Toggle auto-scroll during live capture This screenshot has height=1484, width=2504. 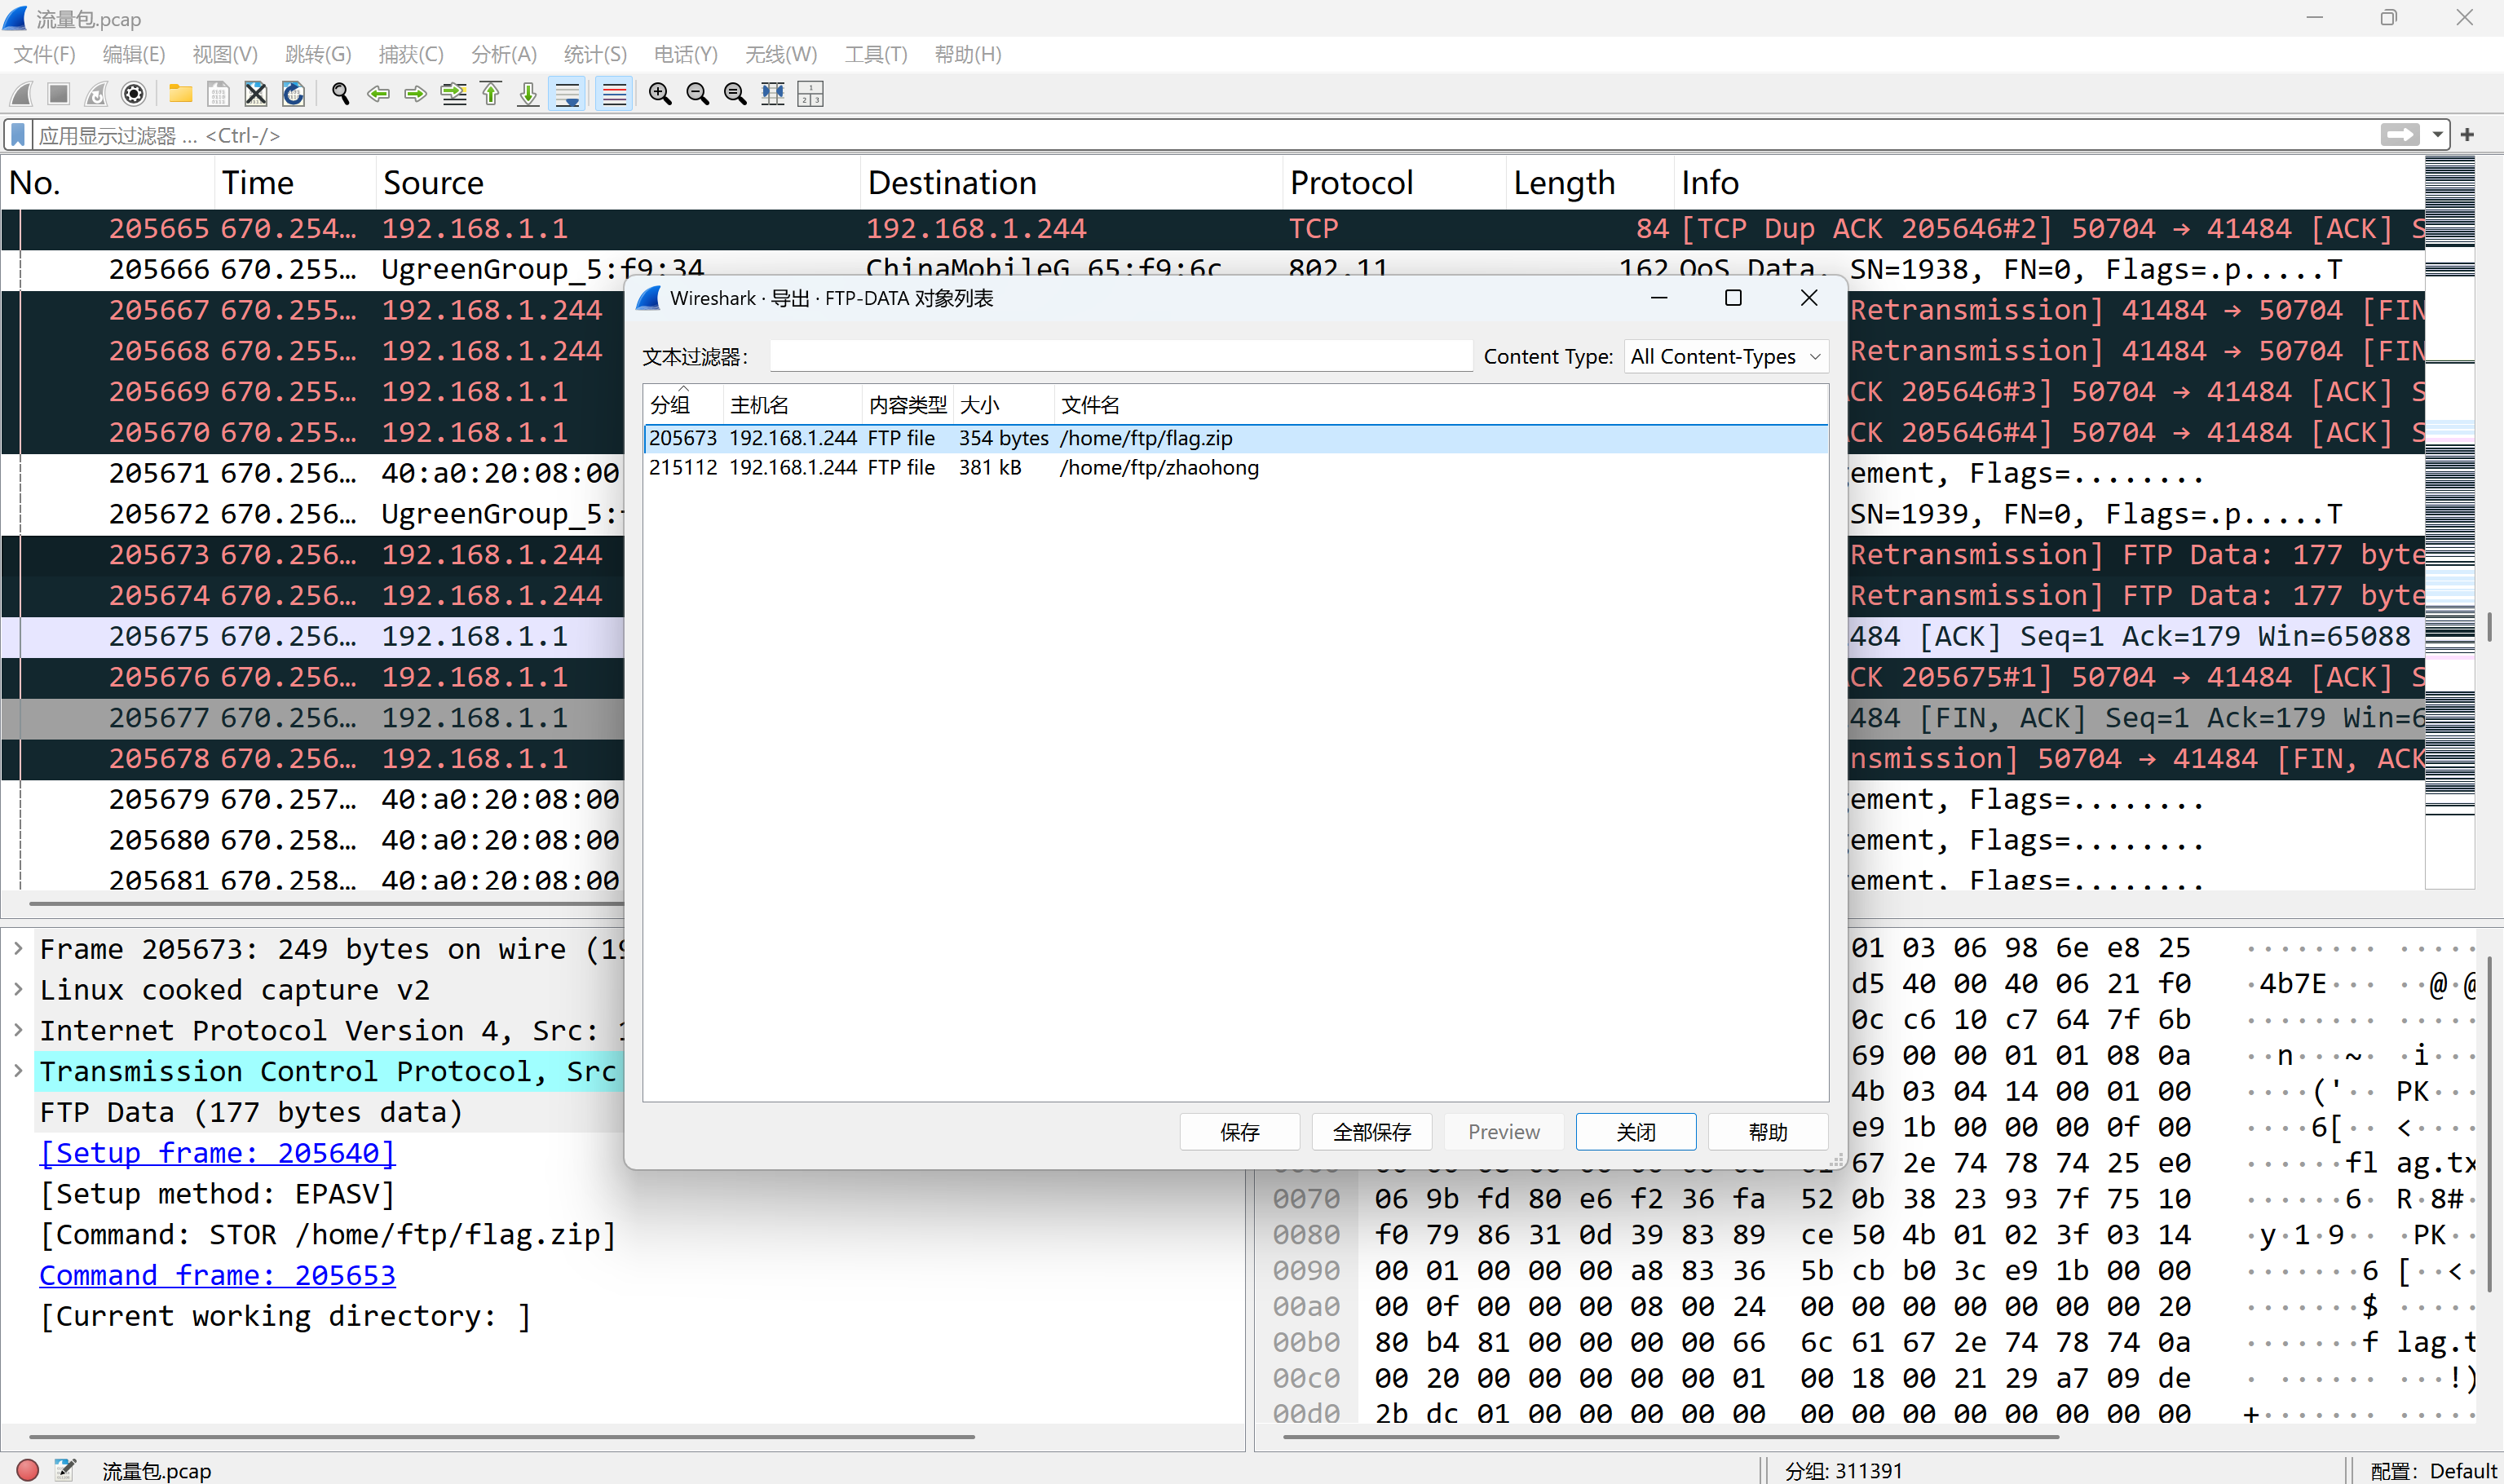point(567,94)
